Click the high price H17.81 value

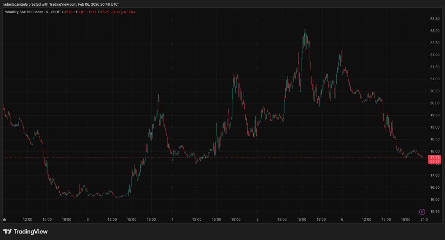[x=80, y=12]
